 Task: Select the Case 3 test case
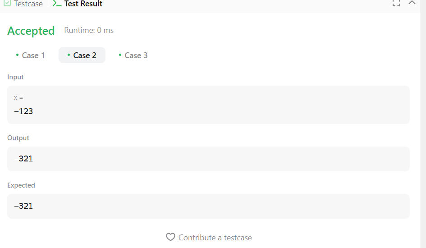[x=136, y=55]
